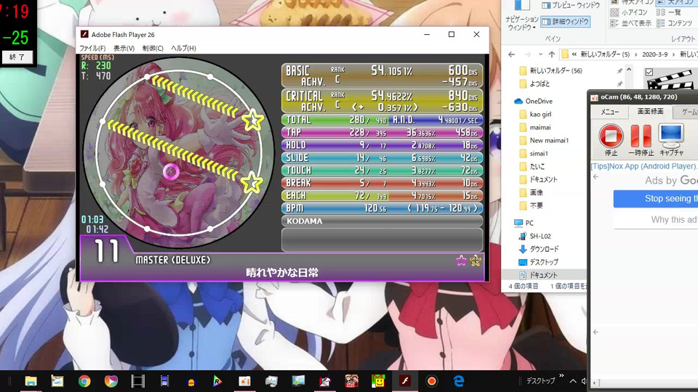Click the 終了 button in the timer widget
698x392 pixels.
click(x=17, y=57)
